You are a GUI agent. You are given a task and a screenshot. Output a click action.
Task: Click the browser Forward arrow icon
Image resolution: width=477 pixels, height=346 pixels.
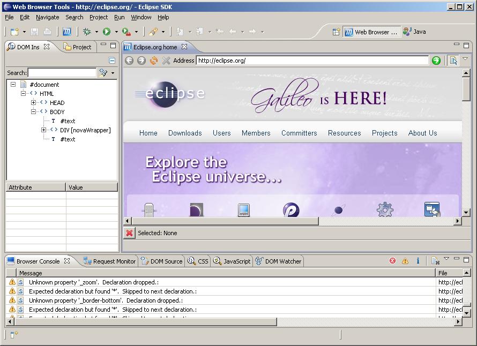pos(141,61)
